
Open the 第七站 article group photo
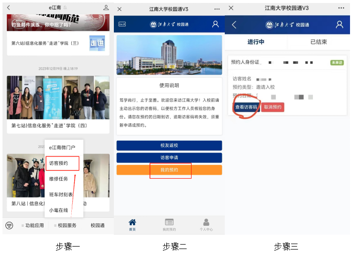coord(58,98)
